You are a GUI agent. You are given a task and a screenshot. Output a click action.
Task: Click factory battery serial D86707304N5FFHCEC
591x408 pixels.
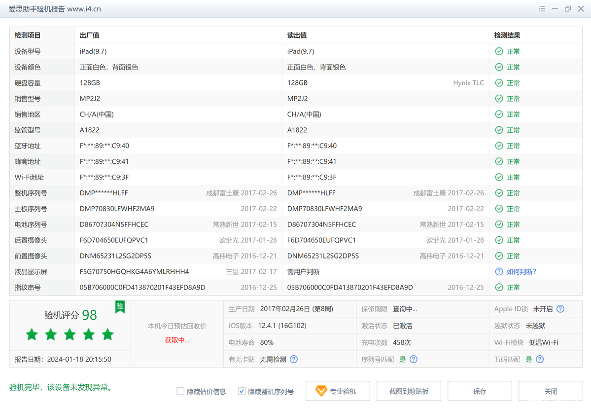click(114, 224)
